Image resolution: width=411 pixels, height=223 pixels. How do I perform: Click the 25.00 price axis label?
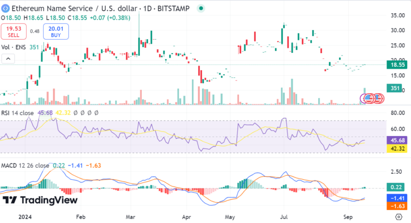coord(398,45)
